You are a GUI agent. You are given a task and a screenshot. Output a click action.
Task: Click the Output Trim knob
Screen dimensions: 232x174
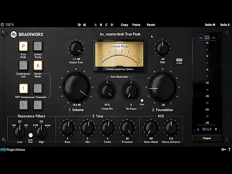[x=76, y=48]
